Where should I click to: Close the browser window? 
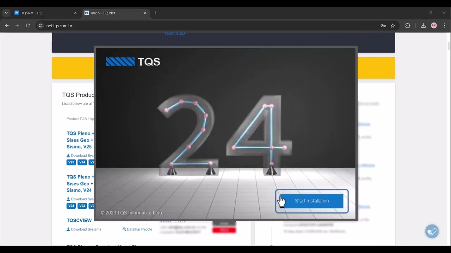coord(444,13)
